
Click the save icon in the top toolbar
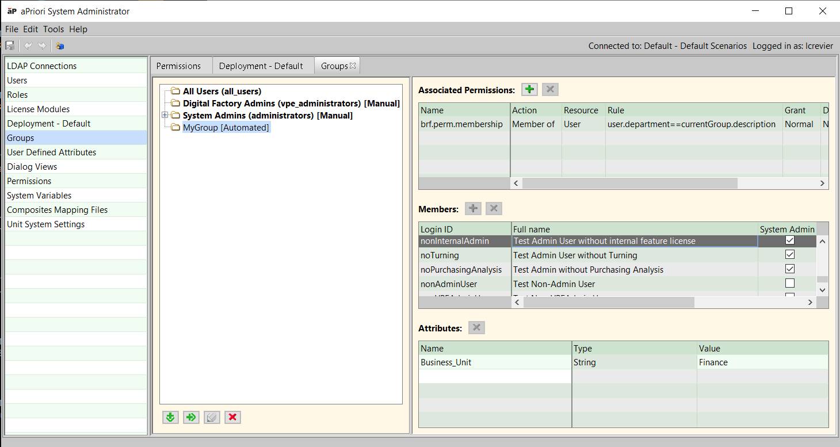click(x=10, y=46)
